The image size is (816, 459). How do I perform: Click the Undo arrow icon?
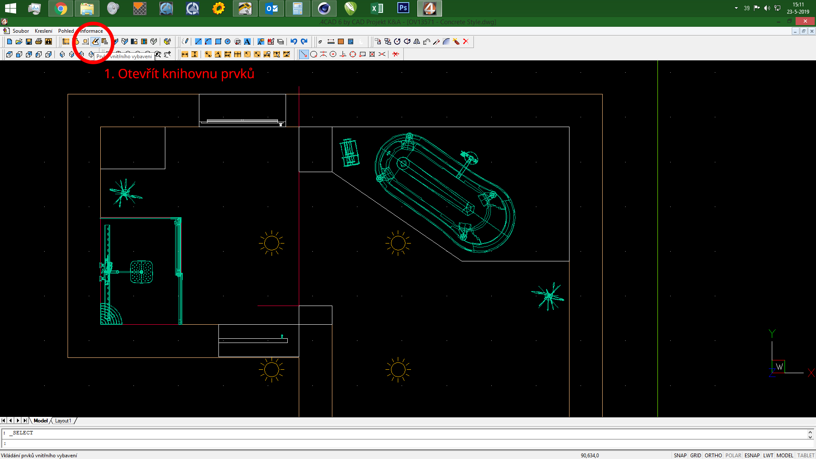point(294,42)
